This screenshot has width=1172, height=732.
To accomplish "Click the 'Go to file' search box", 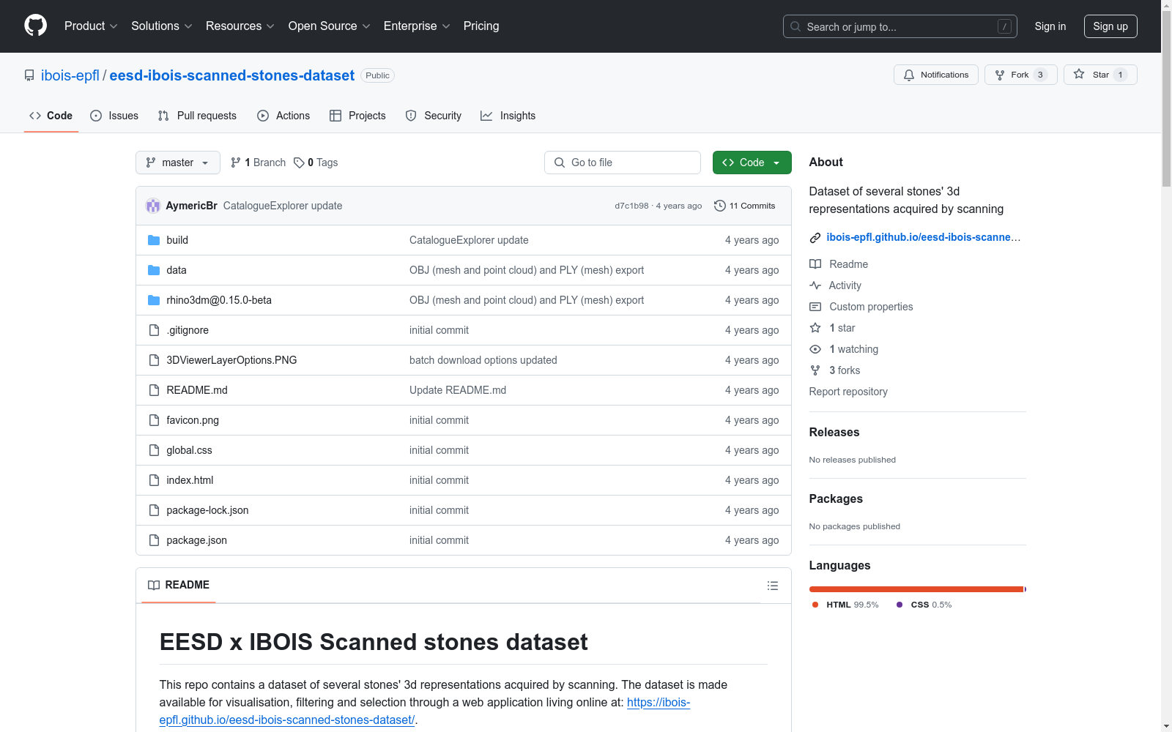I will 623,163.
